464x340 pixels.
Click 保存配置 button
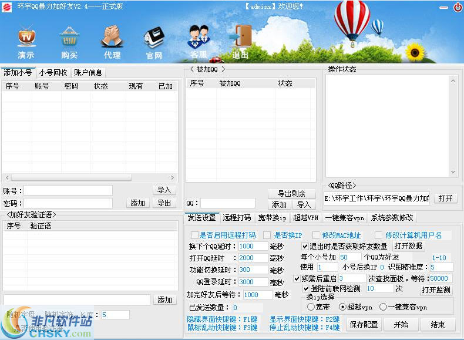pyautogui.click(x=364, y=325)
